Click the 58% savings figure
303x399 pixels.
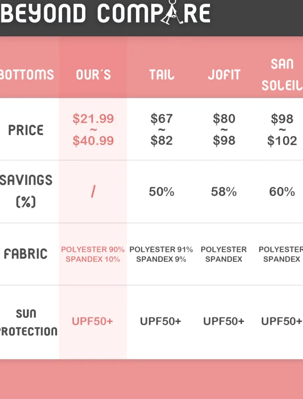point(224,192)
